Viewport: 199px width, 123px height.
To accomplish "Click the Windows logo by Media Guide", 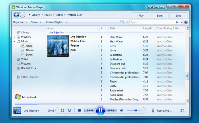I will click(17, 97).
